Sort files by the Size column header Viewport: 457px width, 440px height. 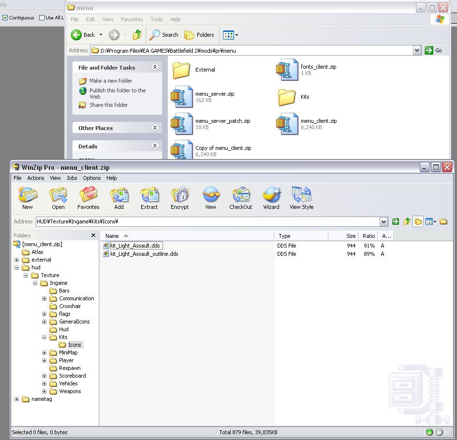point(350,236)
